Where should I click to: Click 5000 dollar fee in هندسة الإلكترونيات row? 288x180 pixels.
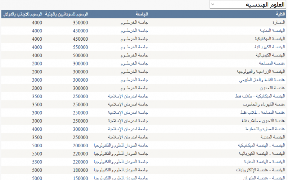click(37, 170)
